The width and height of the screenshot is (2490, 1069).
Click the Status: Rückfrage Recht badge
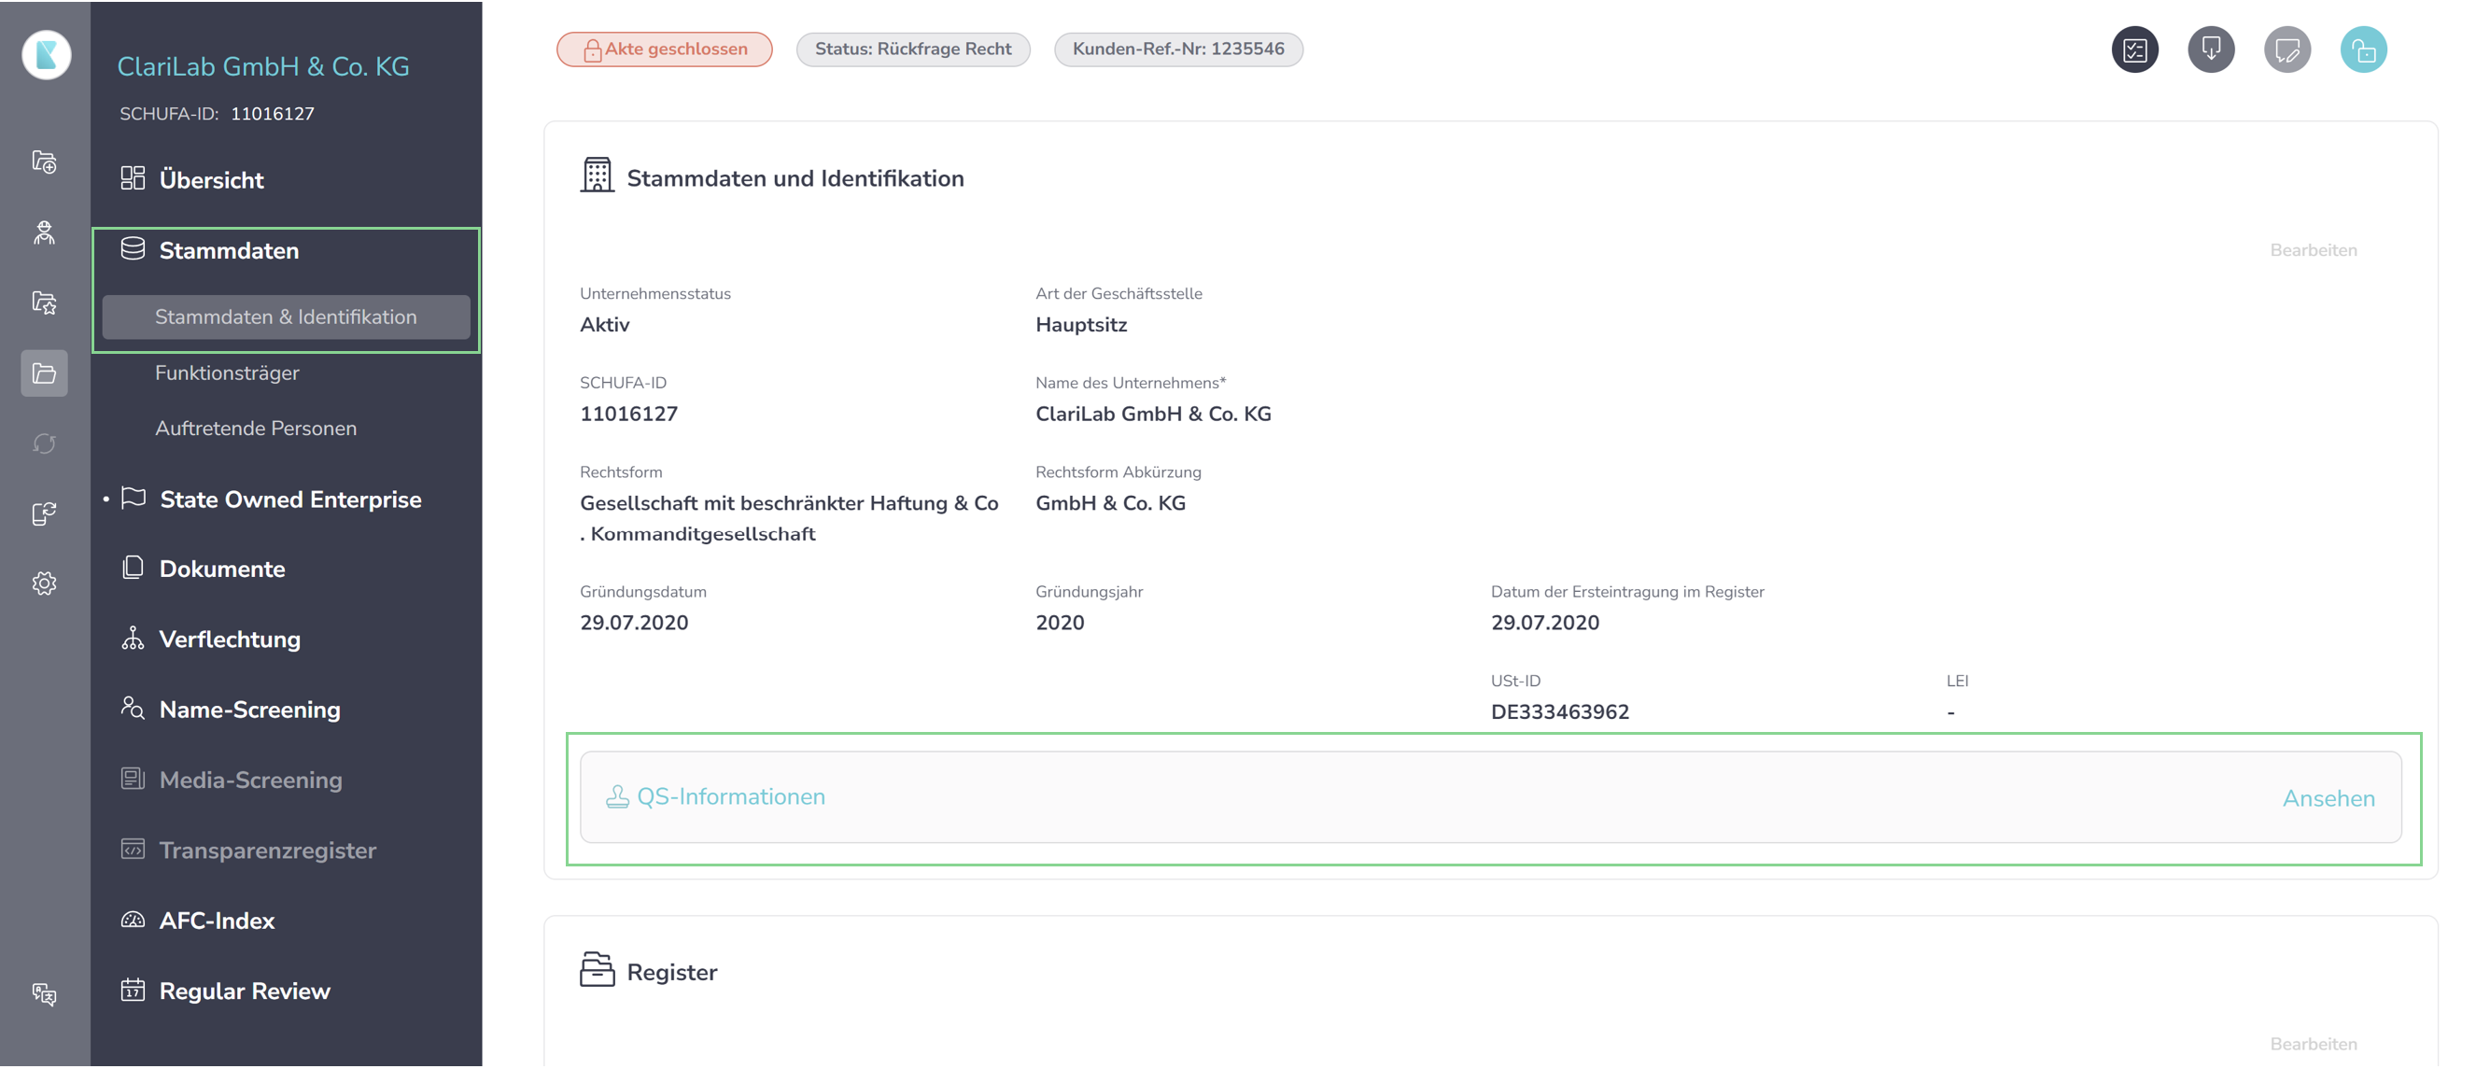912,49
